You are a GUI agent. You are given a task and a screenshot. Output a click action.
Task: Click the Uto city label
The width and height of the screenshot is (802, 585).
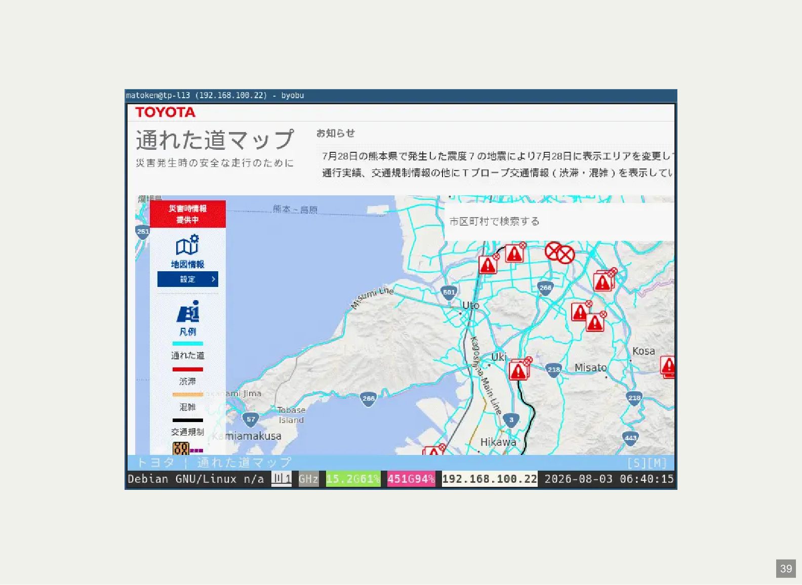coord(471,306)
